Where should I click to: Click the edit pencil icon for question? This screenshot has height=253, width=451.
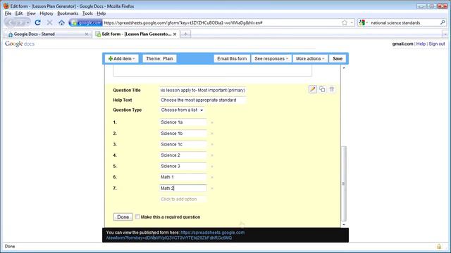[313, 89]
